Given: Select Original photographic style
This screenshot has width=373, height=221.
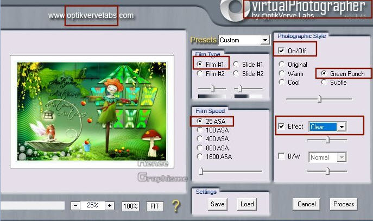Looking at the screenshot, I should click(281, 64).
